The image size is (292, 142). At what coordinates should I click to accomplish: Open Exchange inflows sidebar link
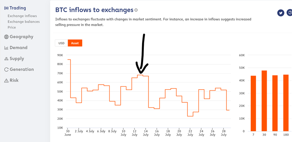[x=22, y=16]
